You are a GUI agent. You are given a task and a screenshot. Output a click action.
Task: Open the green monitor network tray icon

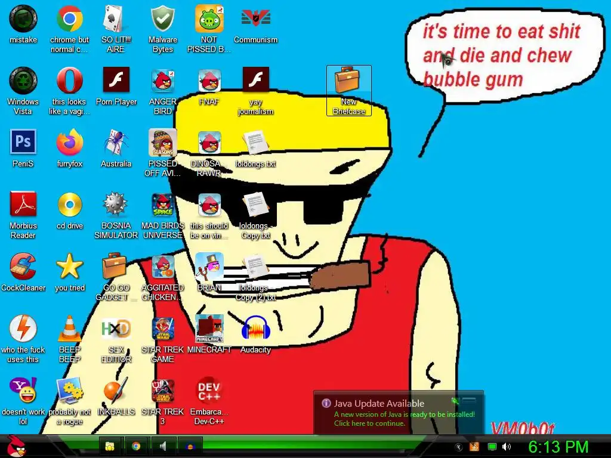click(x=492, y=447)
